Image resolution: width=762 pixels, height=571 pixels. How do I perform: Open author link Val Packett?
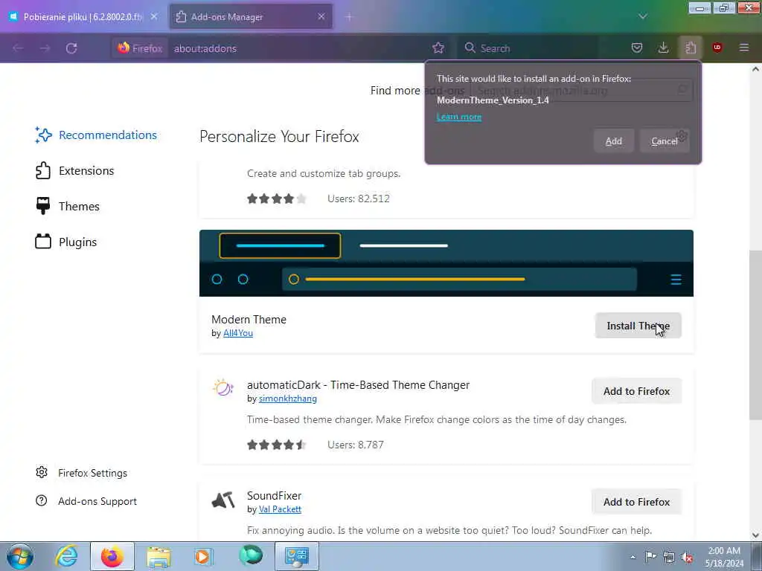click(280, 509)
